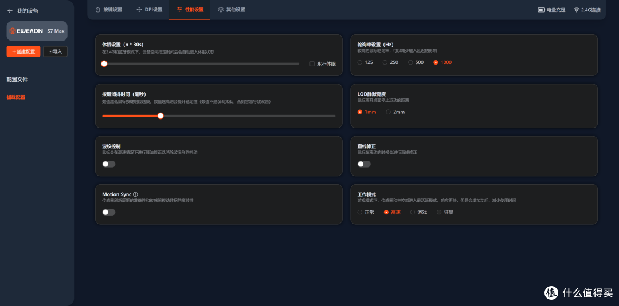The image size is (619, 306).
Task: Click the 配置文件 heading
Action: point(17,80)
